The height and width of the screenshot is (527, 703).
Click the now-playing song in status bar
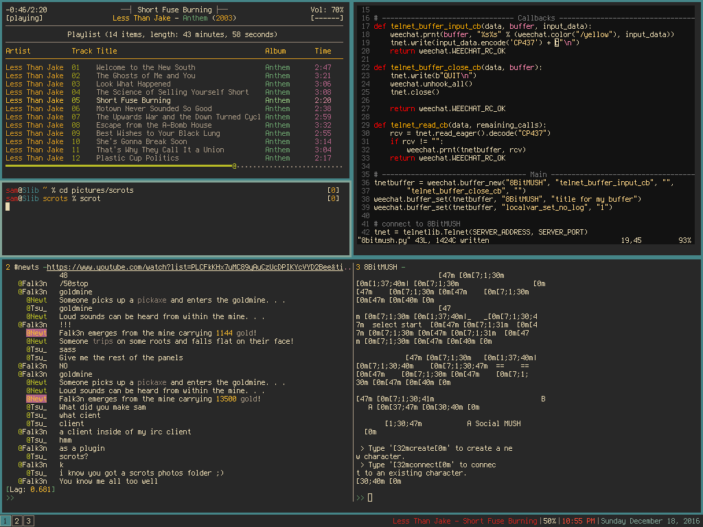tap(465, 522)
